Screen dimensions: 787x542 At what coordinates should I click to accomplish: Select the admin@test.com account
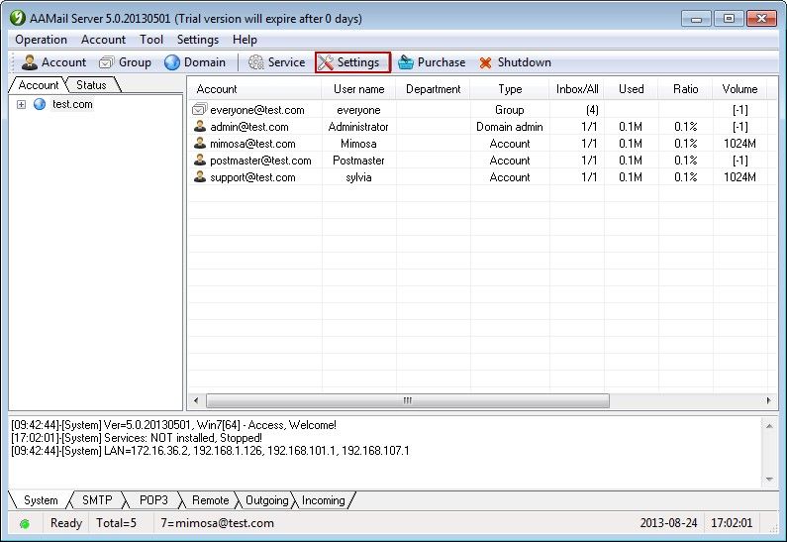(482, 127)
